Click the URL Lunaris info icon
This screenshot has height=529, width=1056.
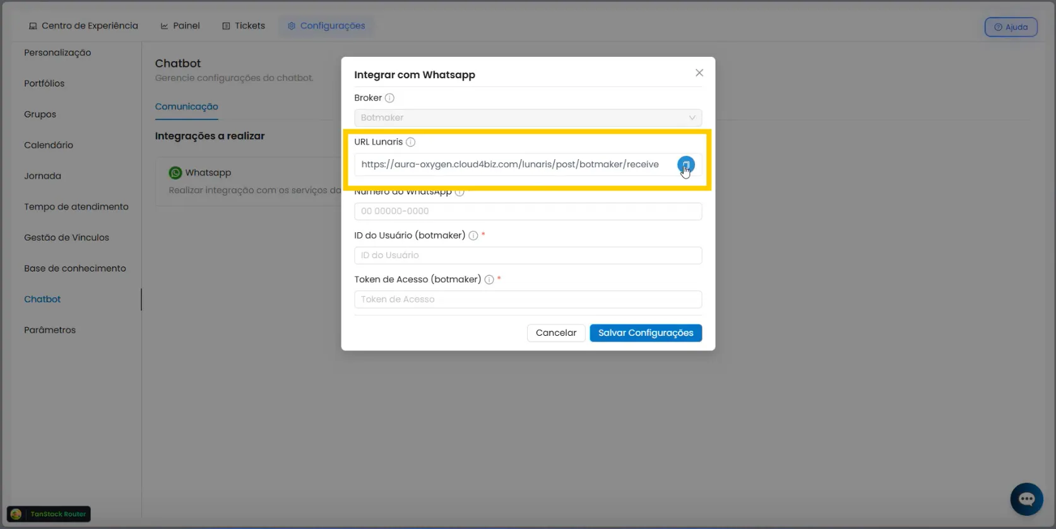click(x=410, y=142)
